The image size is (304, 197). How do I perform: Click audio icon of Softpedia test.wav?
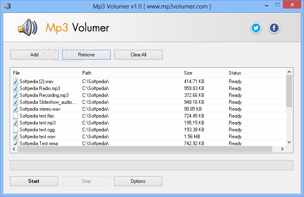(16, 136)
